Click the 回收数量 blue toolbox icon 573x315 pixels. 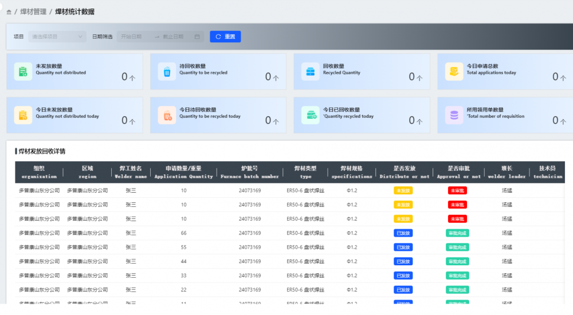click(310, 71)
